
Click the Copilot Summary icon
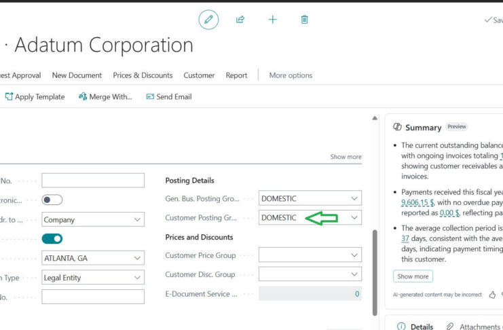(397, 127)
